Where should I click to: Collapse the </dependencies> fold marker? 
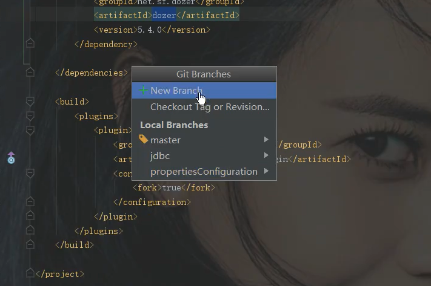[x=30, y=72]
